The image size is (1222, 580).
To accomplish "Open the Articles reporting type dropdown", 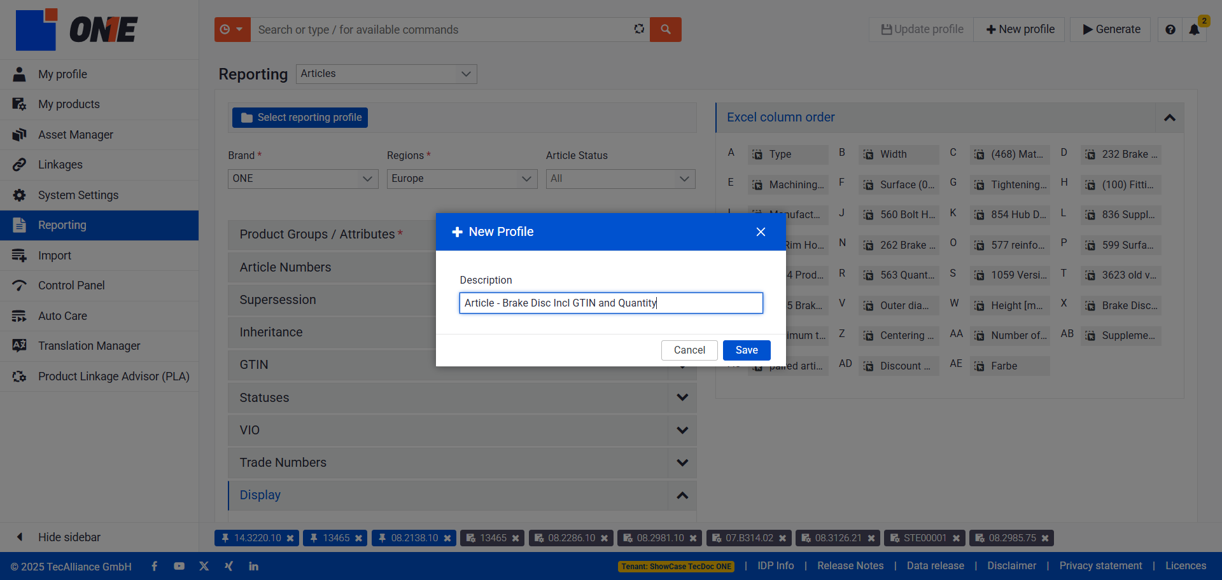I will (x=386, y=74).
